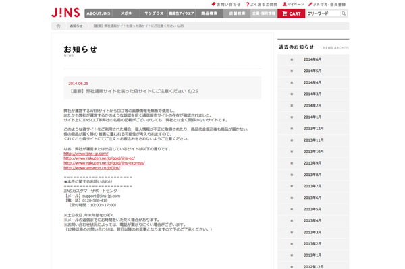Open the マイページ link
Image resolution: width=405 pixels, height=269 pixels.
click(x=294, y=5)
